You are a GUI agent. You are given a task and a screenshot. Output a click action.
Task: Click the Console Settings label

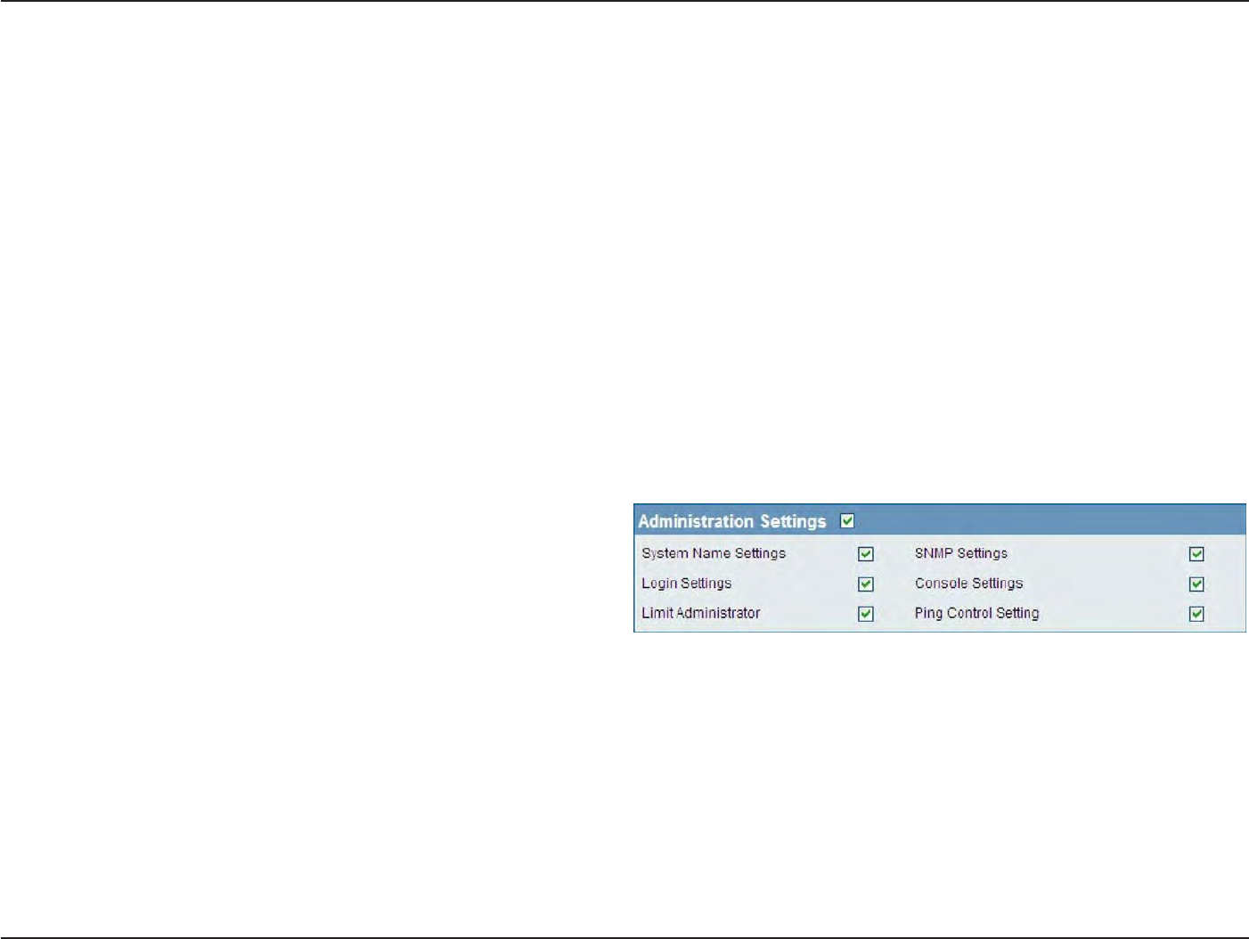pos(969,584)
